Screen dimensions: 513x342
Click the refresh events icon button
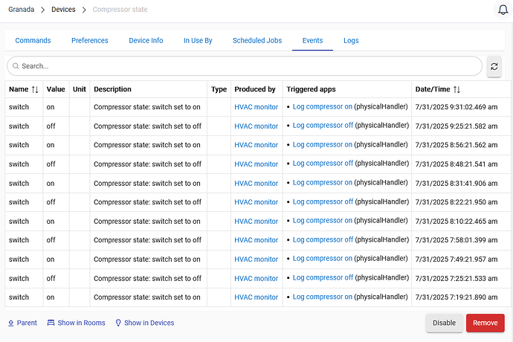494,66
